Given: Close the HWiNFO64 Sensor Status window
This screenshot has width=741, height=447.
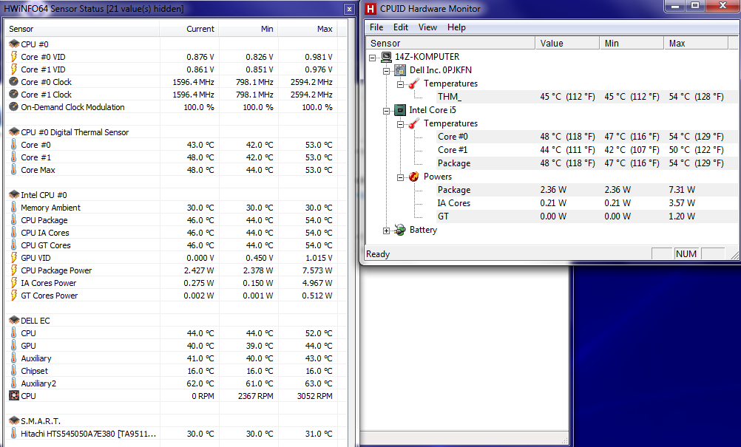Looking at the screenshot, I should pyautogui.click(x=349, y=9).
